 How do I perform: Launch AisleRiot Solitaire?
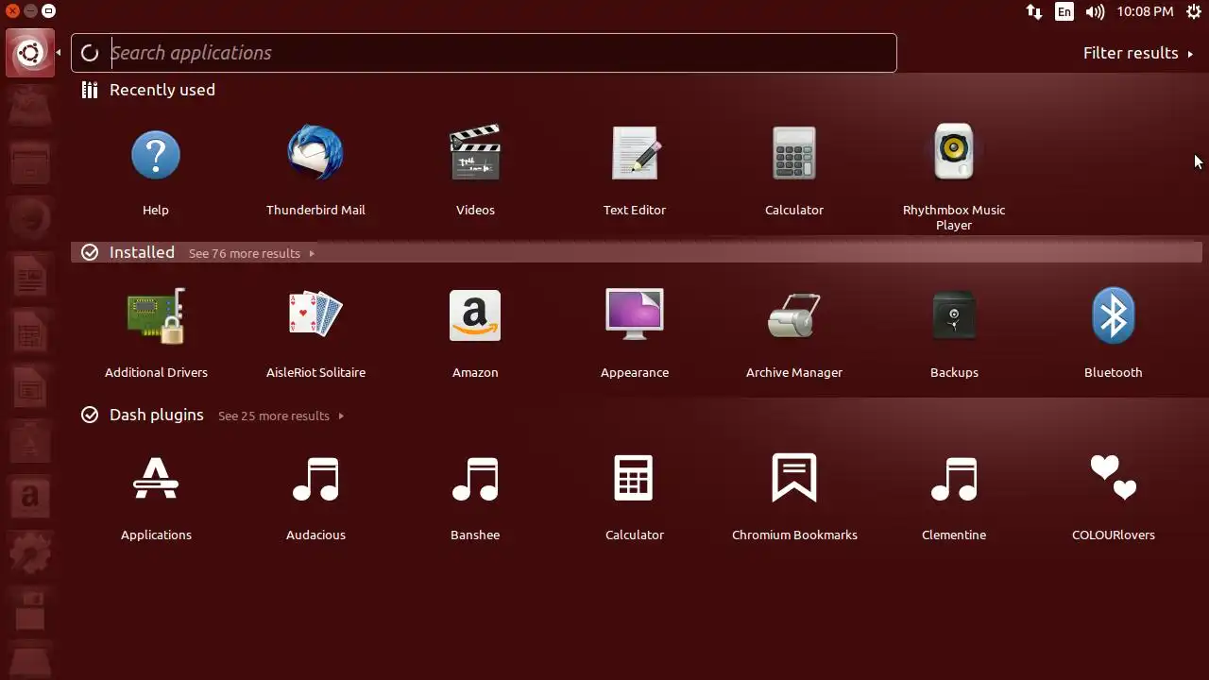click(315, 314)
